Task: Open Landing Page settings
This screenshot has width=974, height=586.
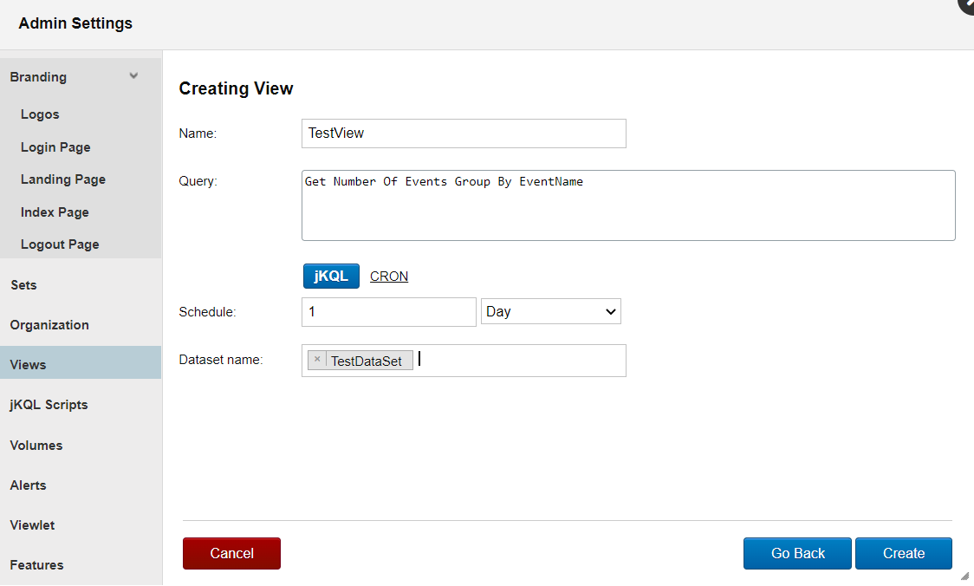Action: tap(62, 179)
